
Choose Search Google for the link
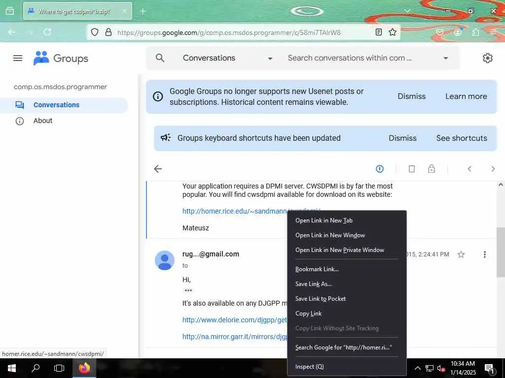tap(347, 347)
